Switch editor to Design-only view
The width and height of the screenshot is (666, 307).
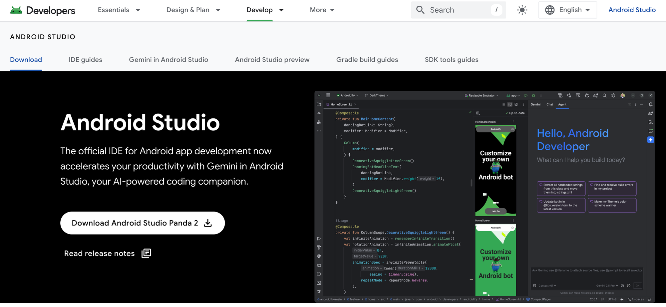coord(516,104)
